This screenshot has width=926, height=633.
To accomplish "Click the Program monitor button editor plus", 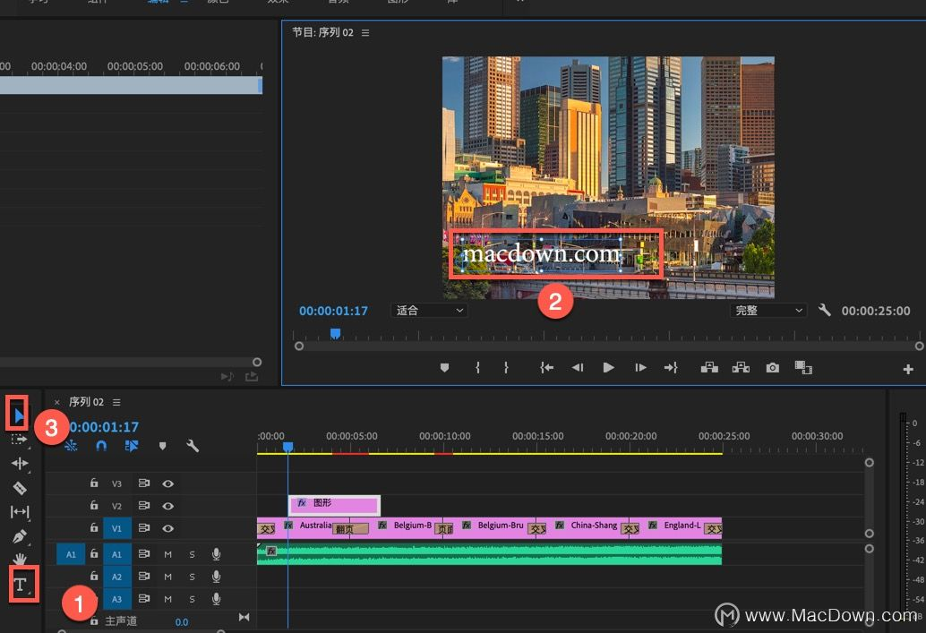I will click(908, 369).
